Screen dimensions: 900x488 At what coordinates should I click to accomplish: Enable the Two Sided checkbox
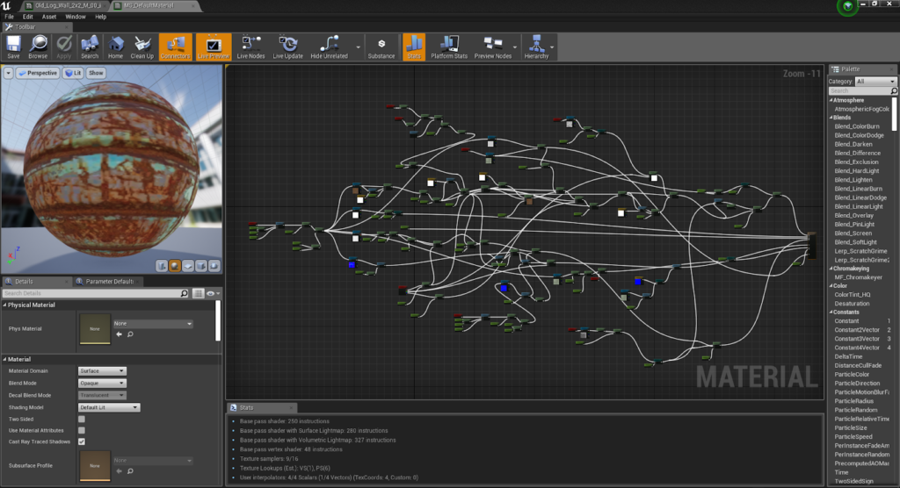(x=82, y=420)
